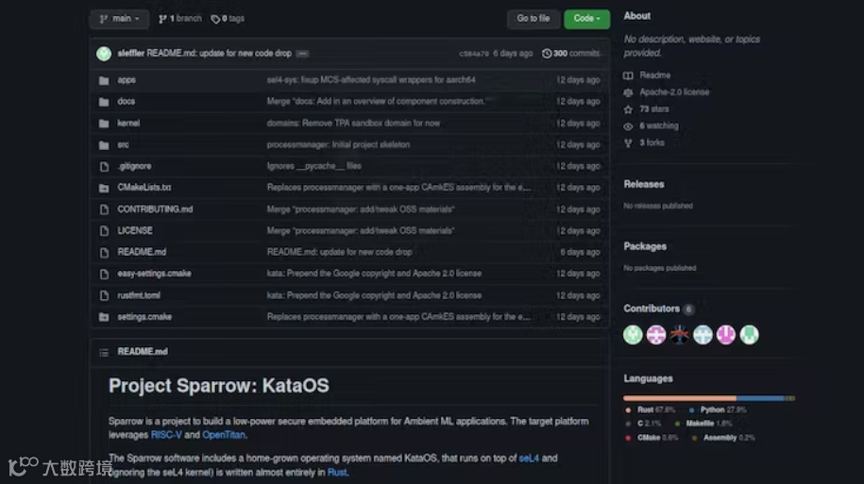
Task: View the 73 stars link
Action: click(654, 109)
